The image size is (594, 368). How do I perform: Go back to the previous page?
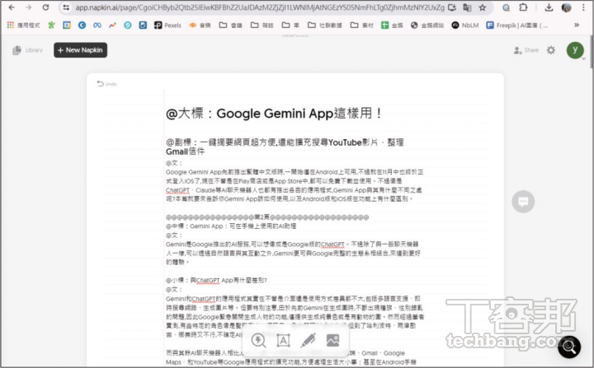tap(12, 7)
